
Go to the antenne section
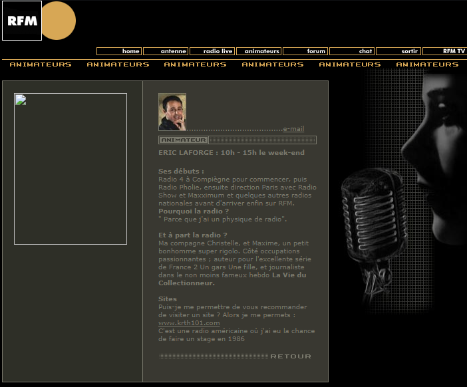[x=166, y=51]
